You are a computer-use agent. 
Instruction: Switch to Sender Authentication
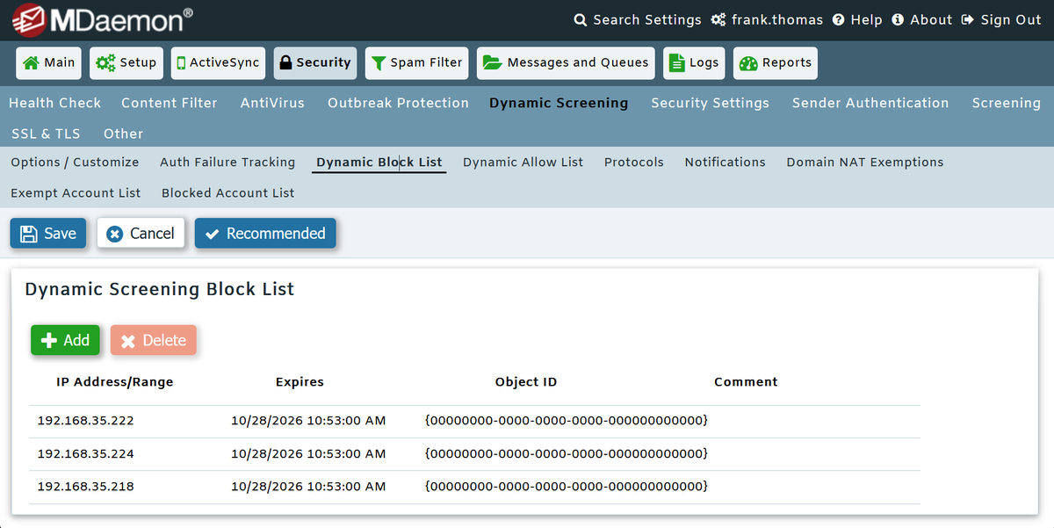pyautogui.click(x=870, y=103)
